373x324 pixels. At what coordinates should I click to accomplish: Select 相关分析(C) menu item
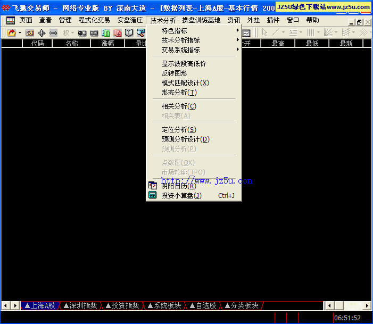point(194,106)
